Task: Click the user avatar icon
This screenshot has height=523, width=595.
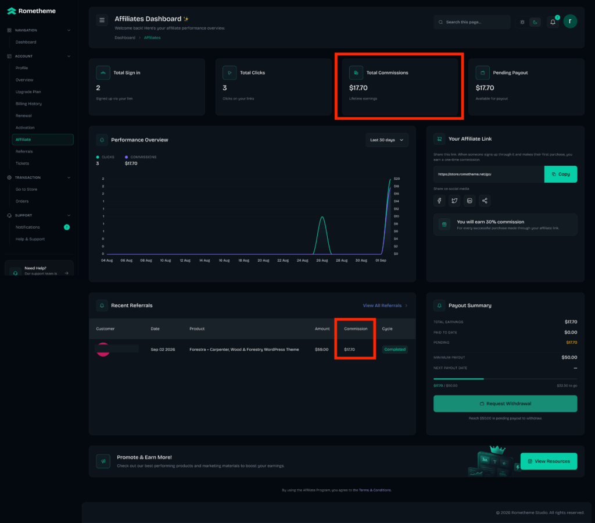Action: pyautogui.click(x=570, y=22)
